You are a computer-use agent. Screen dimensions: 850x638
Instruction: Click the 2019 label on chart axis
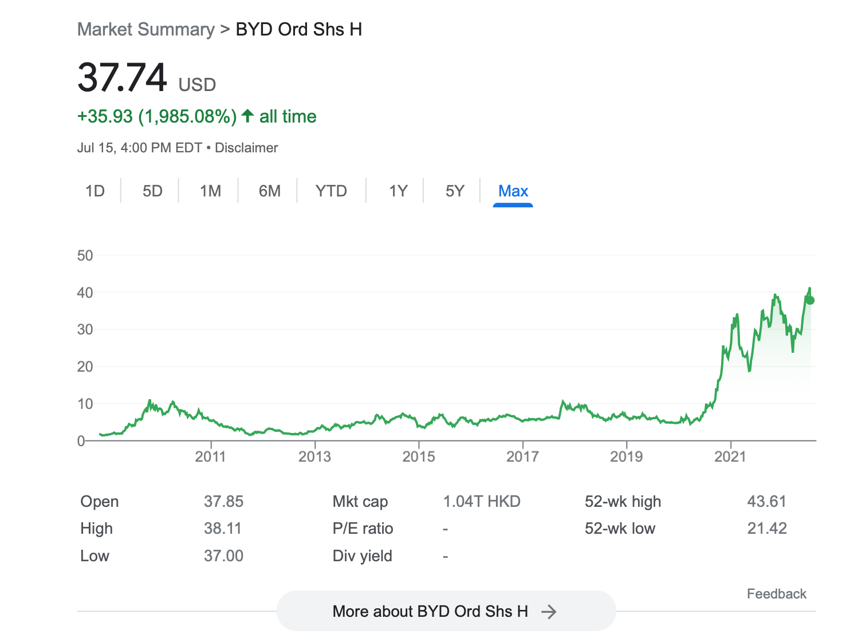[626, 456]
